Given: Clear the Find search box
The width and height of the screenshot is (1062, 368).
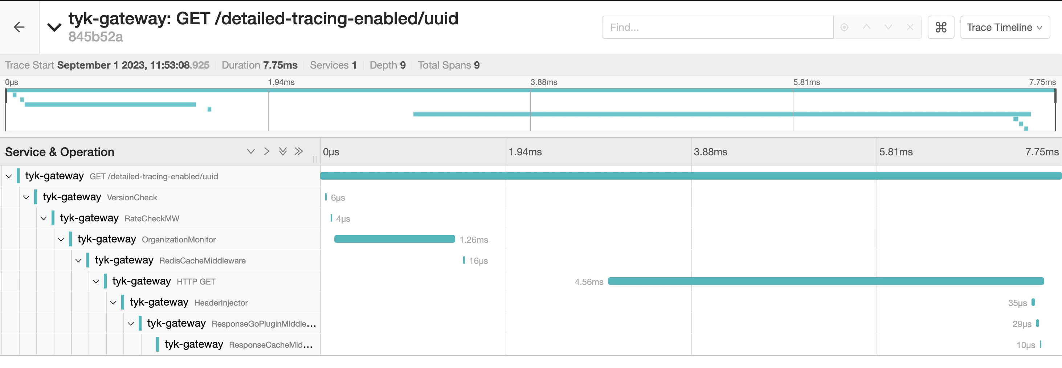Looking at the screenshot, I should [x=910, y=27].
